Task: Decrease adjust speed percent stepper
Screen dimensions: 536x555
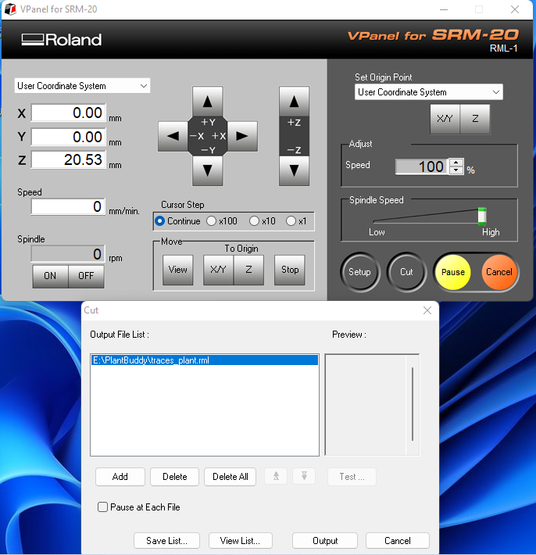Action: [456, 170]
